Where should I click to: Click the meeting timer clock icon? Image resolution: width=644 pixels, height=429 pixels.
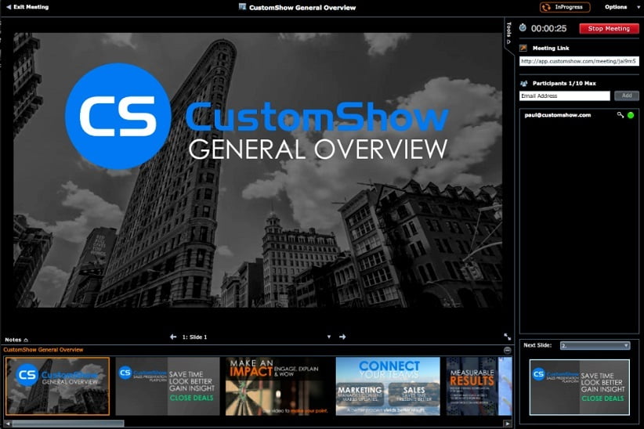(x=523, y=28)
